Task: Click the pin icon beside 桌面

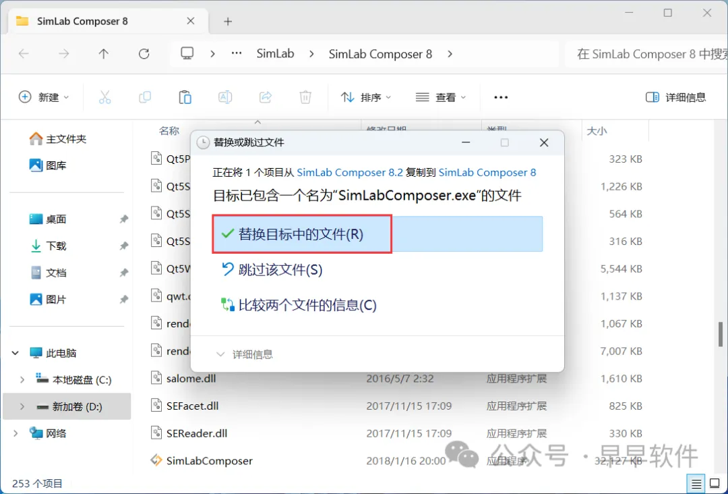Action: point(123,219)
